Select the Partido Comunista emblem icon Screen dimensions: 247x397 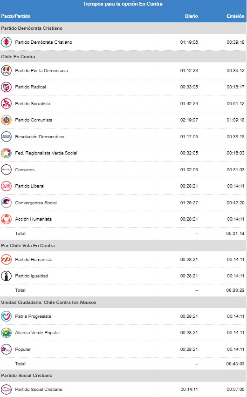pos(6,120)
